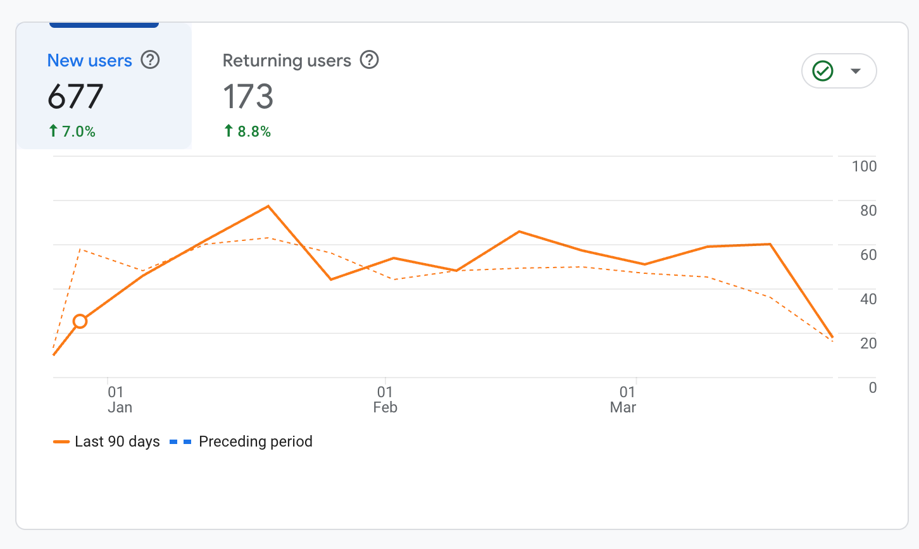Click the orange trend line peak above 01 Jan
The height and width of the screenshot is (549, 919).
pyautogui.click(x=268, y=206)
